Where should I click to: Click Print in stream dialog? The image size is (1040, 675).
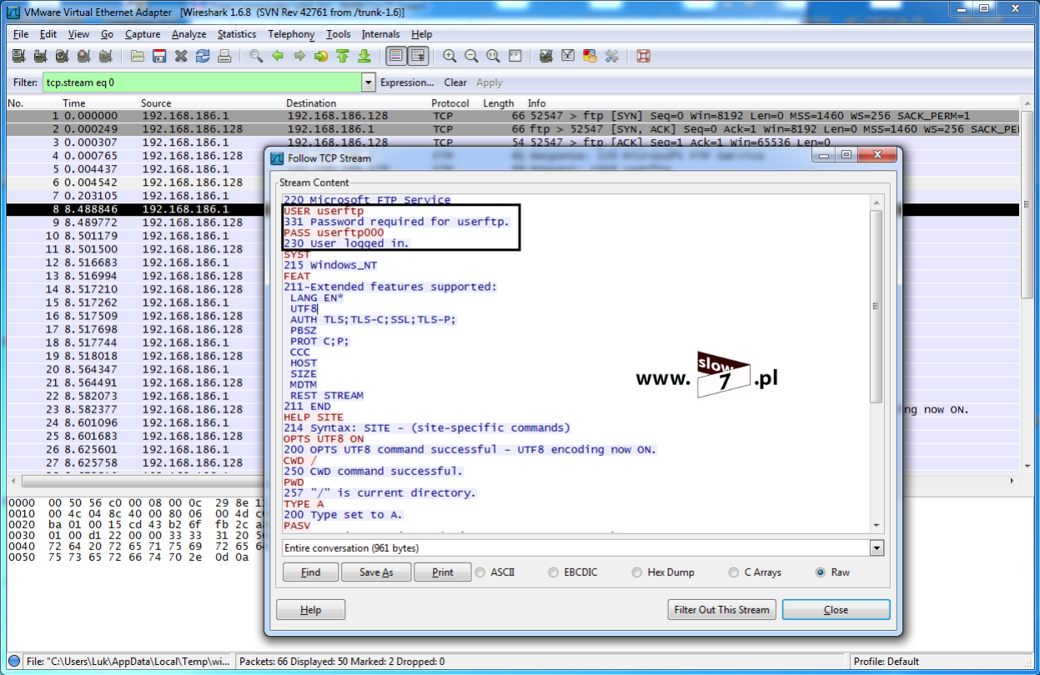(x=442, y=572)
